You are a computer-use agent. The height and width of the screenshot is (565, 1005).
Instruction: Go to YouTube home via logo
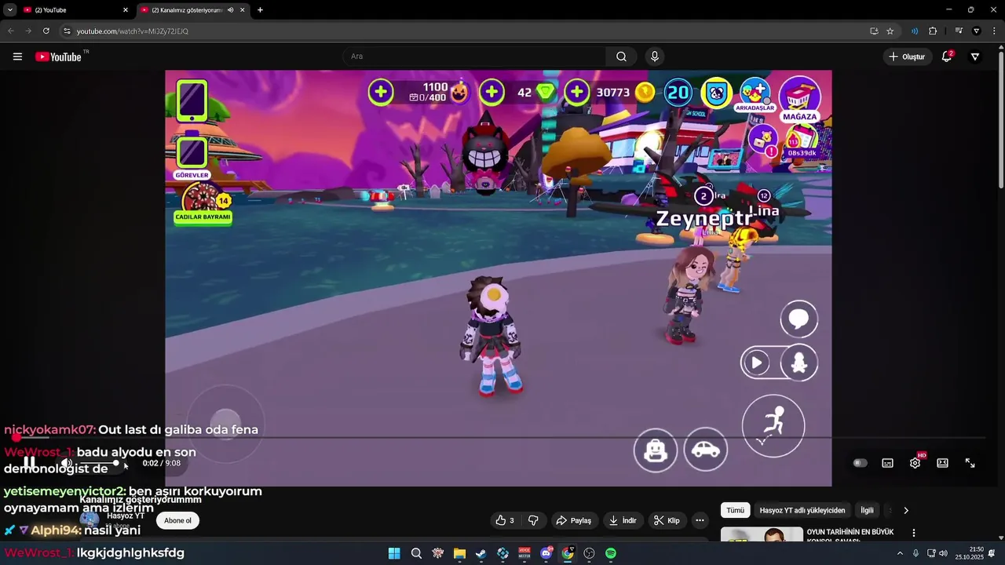click(59, 56)
